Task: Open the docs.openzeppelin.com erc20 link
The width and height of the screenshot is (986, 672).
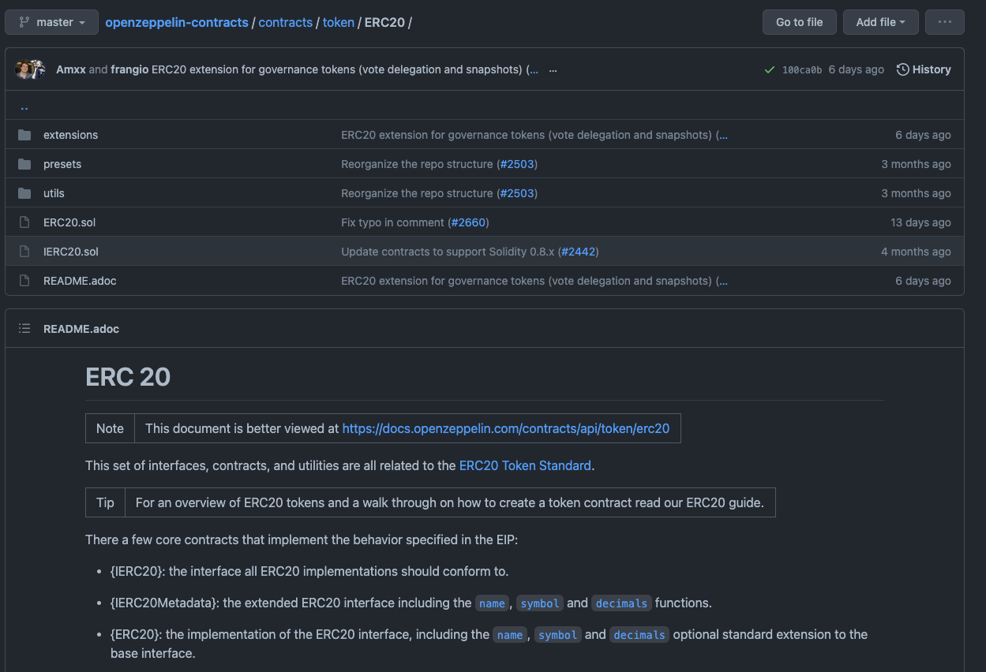Action: [505, 428]
